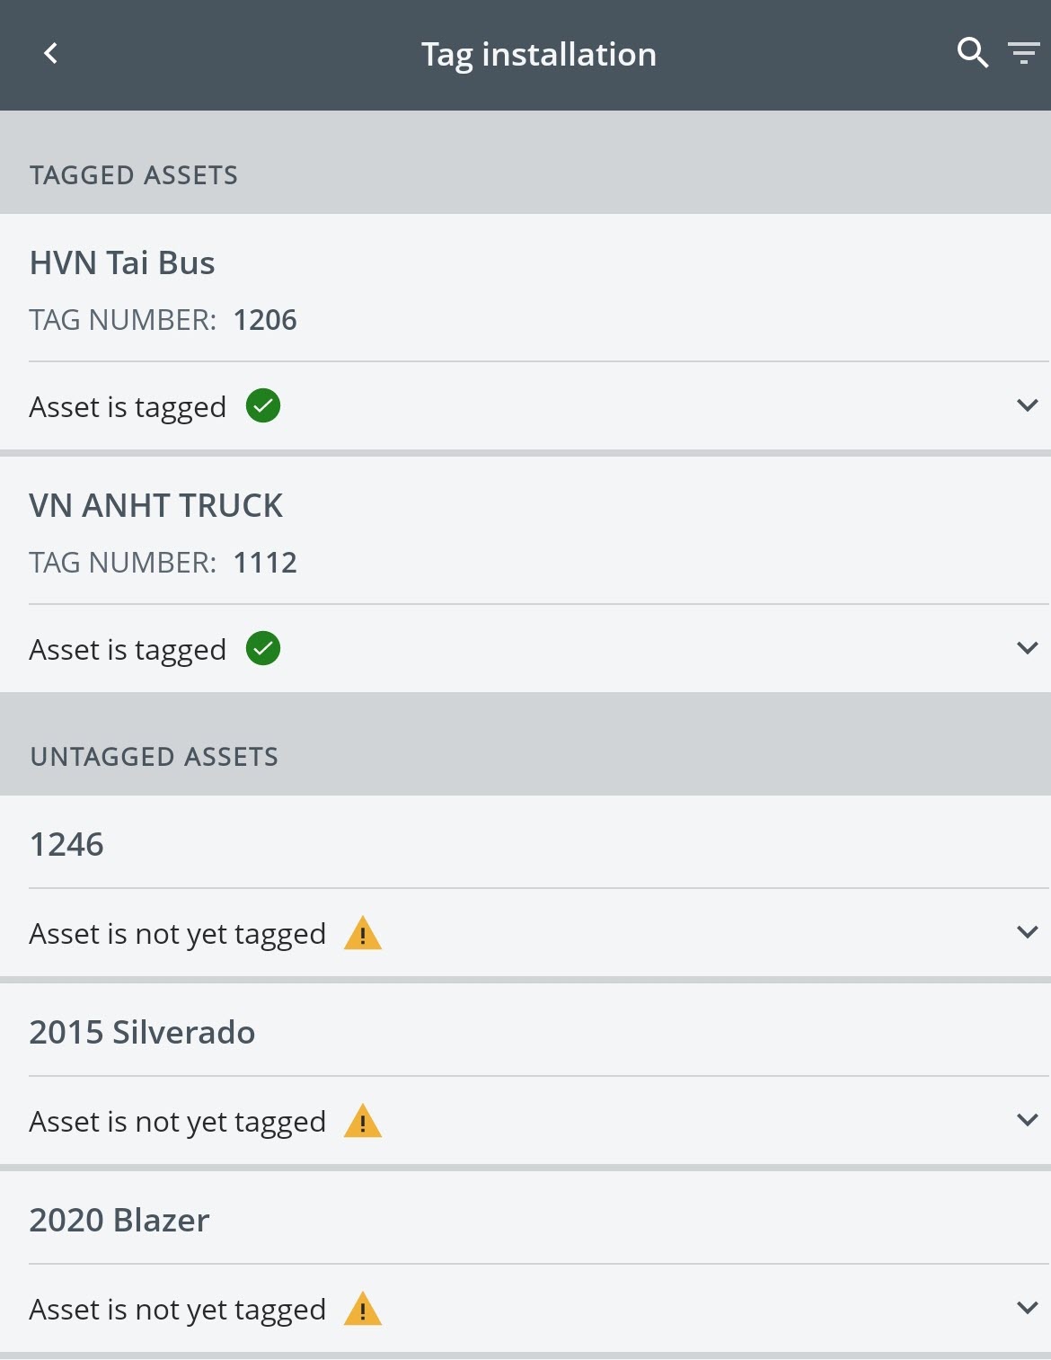The image size is (1051, 1360).
Task: Click the green checkmark beside VN ANHT TRUCK
Action: tap(264, 648)
